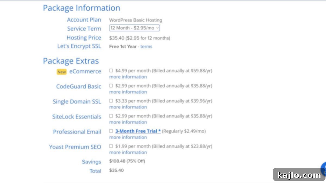Click the 3-Month Free Trial link
The height and width of the screenshot is (183, 326).
point(138,131)
